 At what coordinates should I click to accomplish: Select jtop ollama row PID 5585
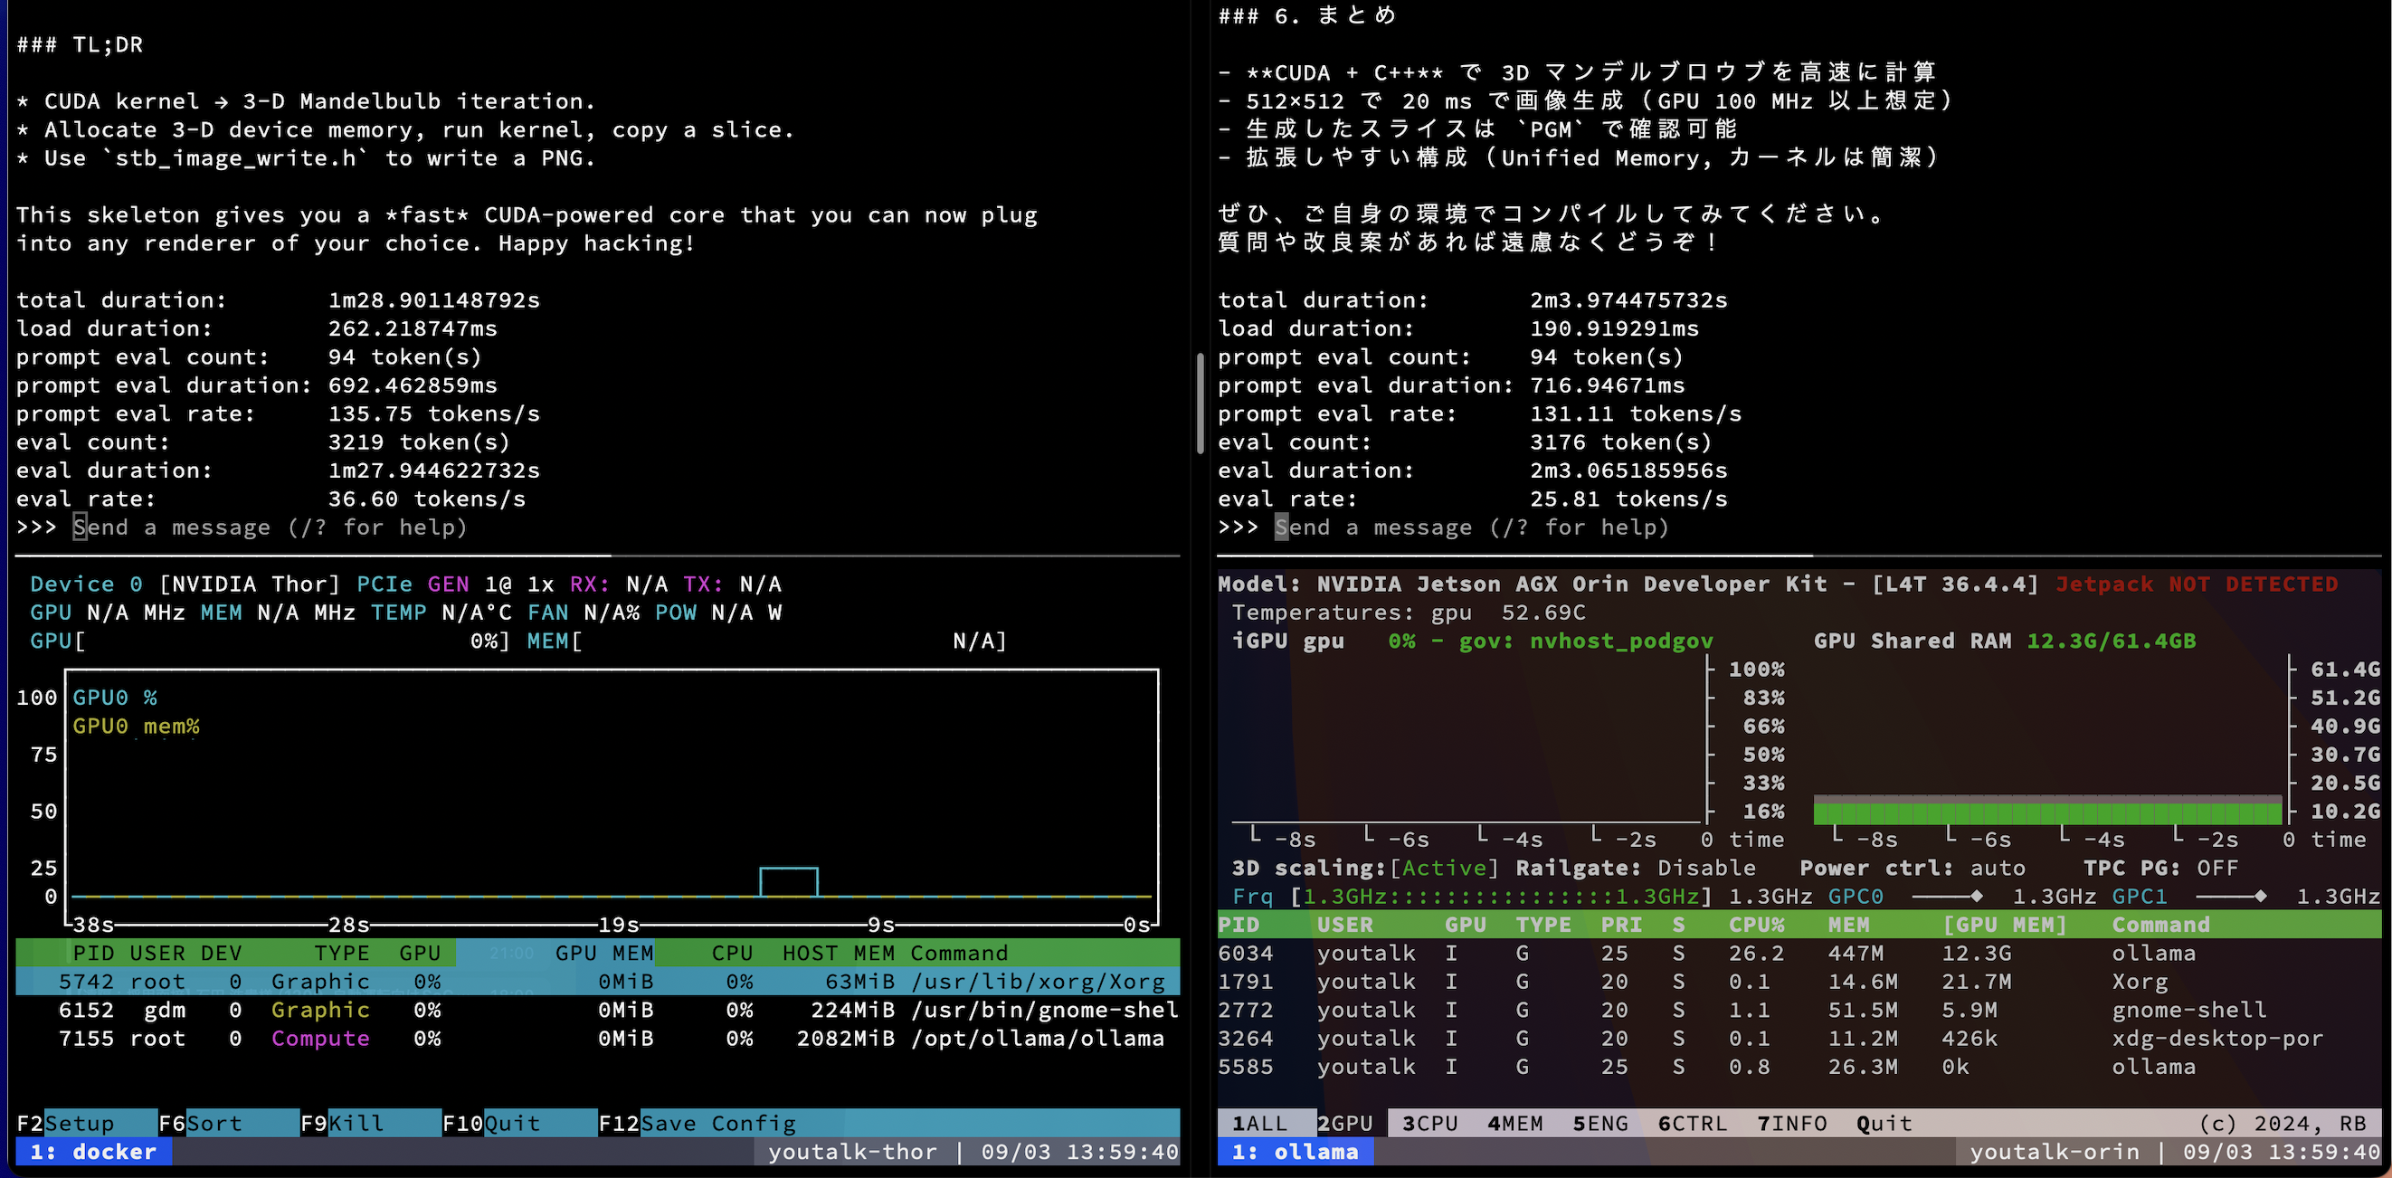coord(1799,1067)
